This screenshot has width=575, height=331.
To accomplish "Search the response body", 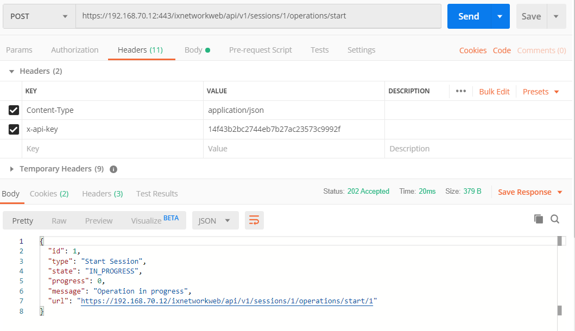I will point(555,219).
